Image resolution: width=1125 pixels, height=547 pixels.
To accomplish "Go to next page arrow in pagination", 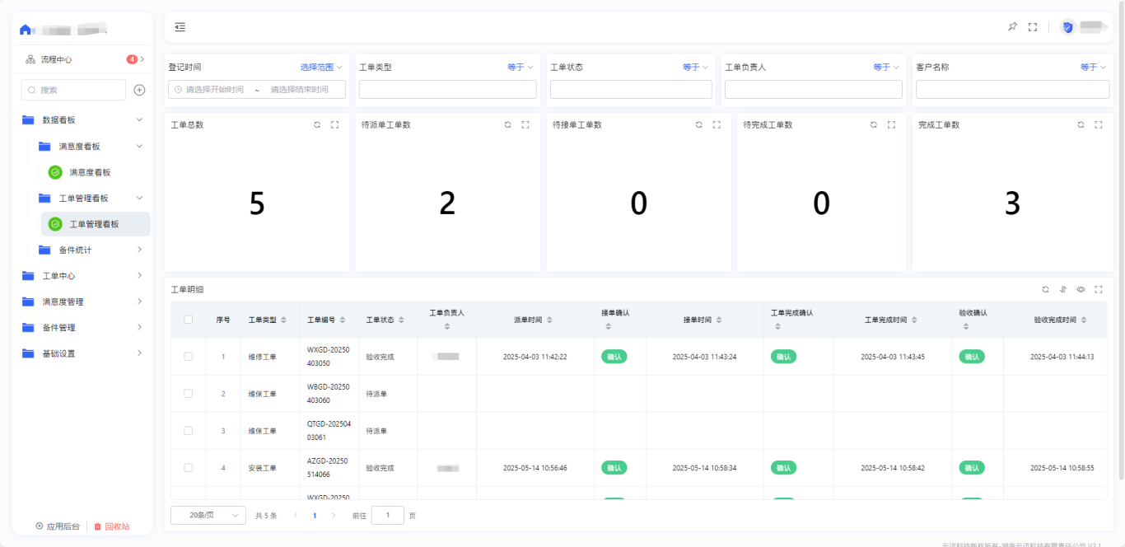I will point(334,515).
